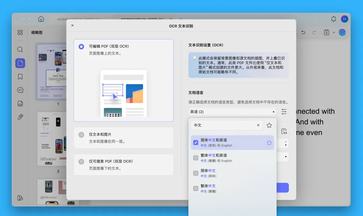
Task: Select 仅文本和图片 radio option
Action: point(81,135)
